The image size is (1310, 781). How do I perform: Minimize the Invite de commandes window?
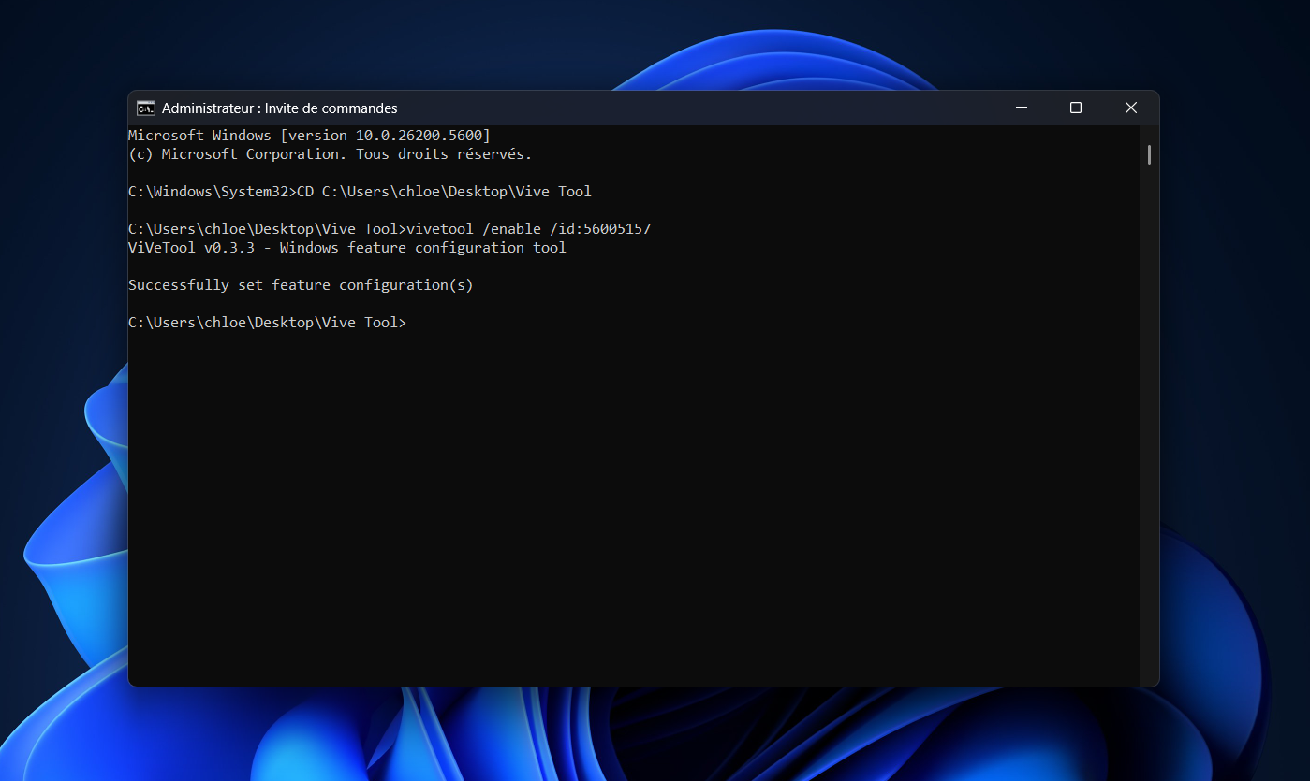1022,108
